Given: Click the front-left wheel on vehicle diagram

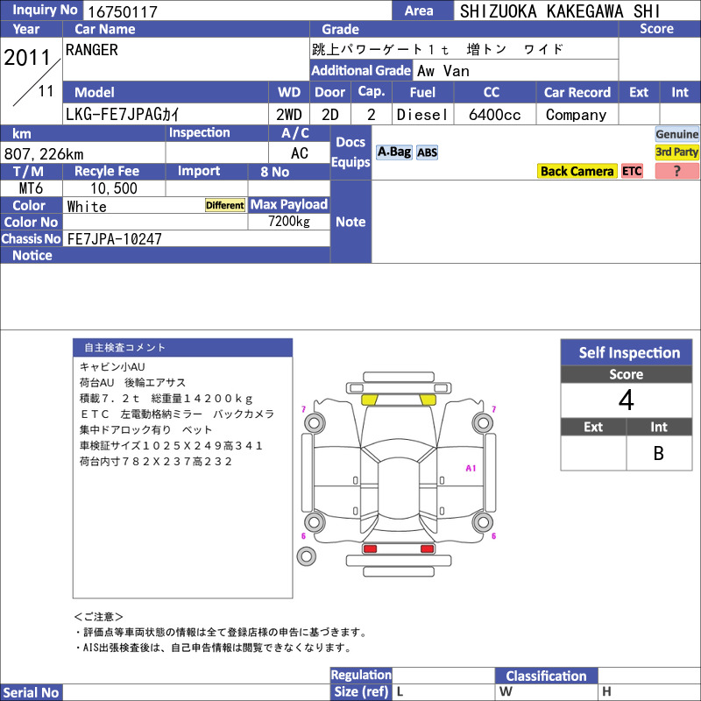Looking at the screenshot, I should coord(315,422).
